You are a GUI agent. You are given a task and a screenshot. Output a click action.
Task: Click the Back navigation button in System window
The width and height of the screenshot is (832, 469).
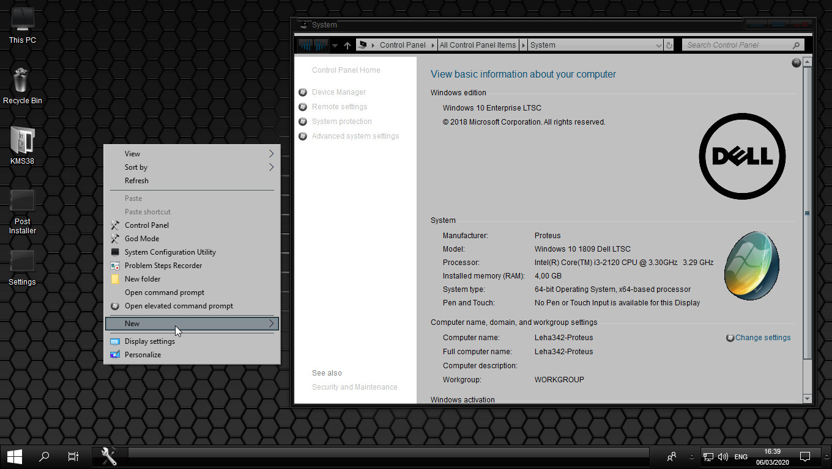coord(305,45)
